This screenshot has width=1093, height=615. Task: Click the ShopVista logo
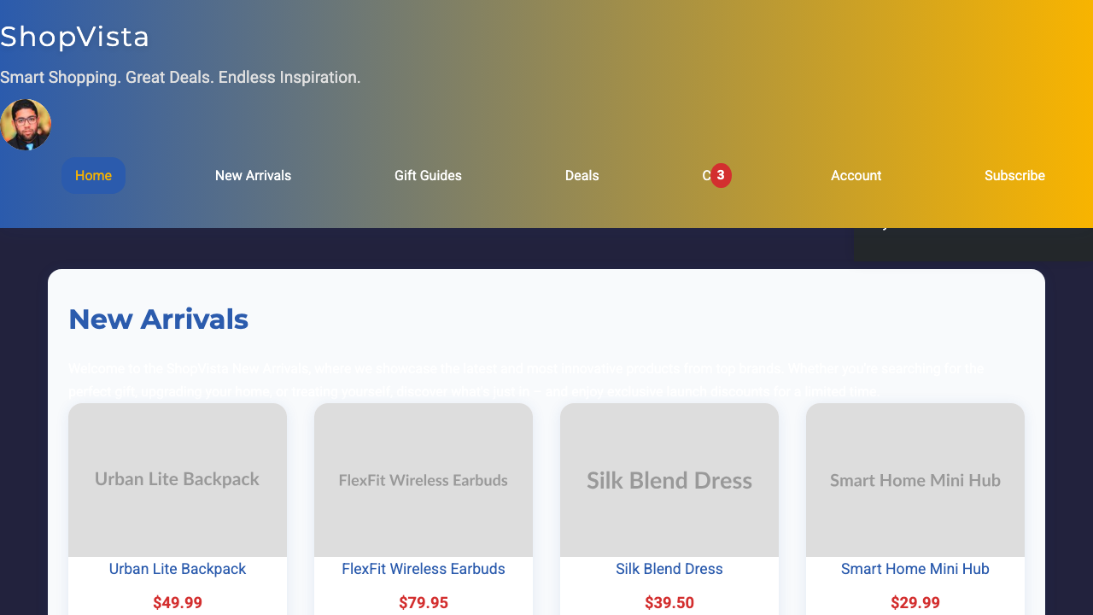coord(74,37)
